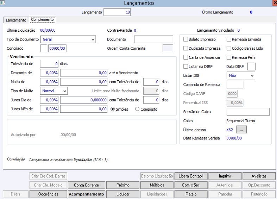Open the Listar ISS dropdown
This screenshot has height=199, width=277.
pos(241,75)
